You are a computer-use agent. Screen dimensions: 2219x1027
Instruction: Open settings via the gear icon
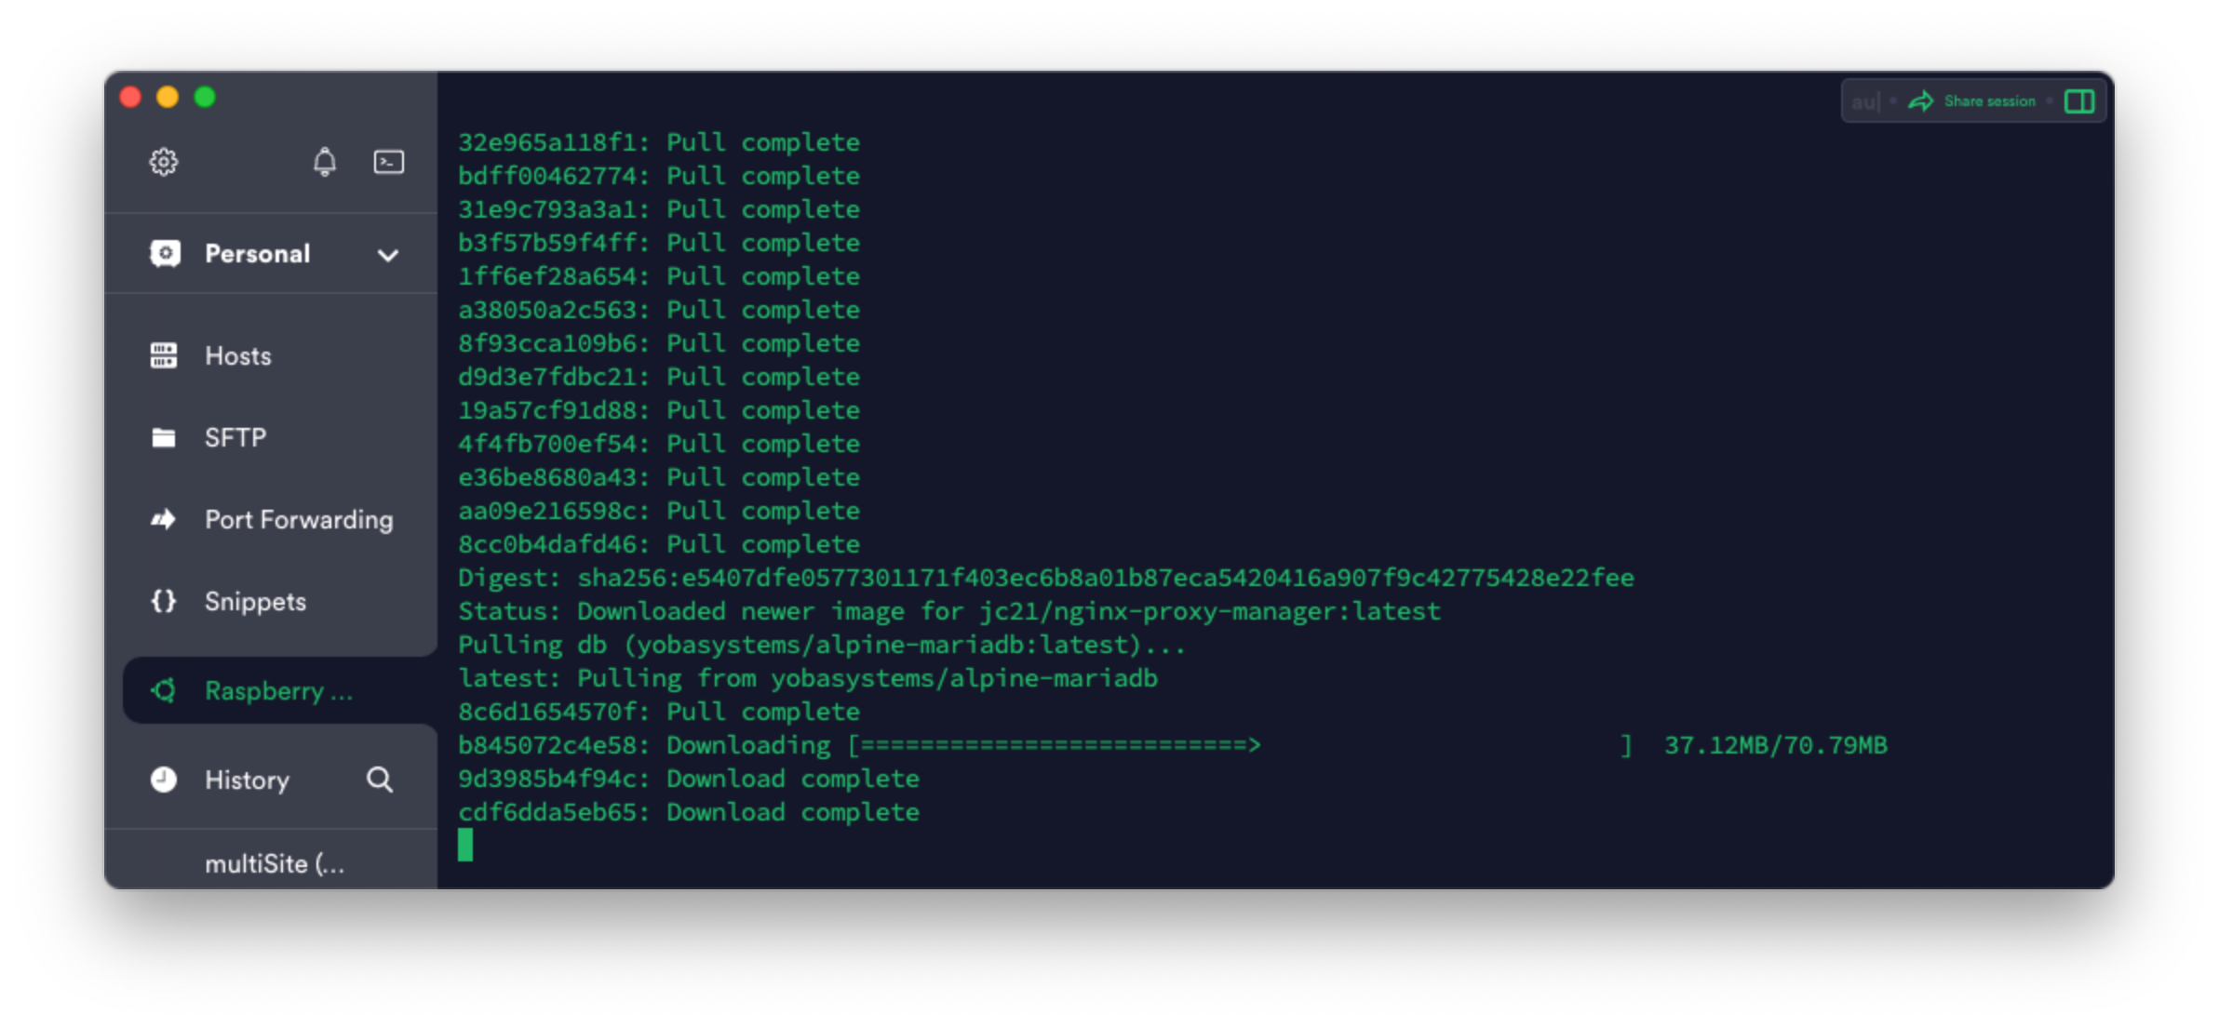164,162
